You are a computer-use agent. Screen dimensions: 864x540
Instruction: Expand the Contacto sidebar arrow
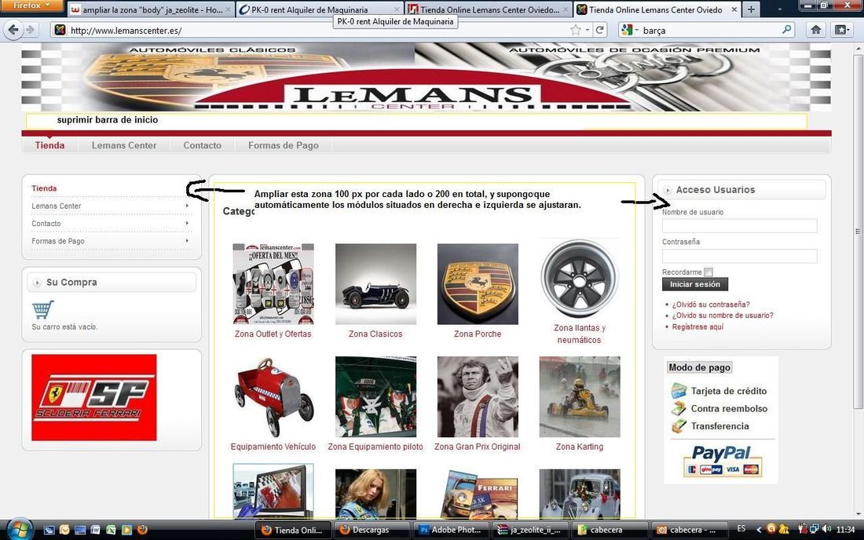(x=188, y=224)
